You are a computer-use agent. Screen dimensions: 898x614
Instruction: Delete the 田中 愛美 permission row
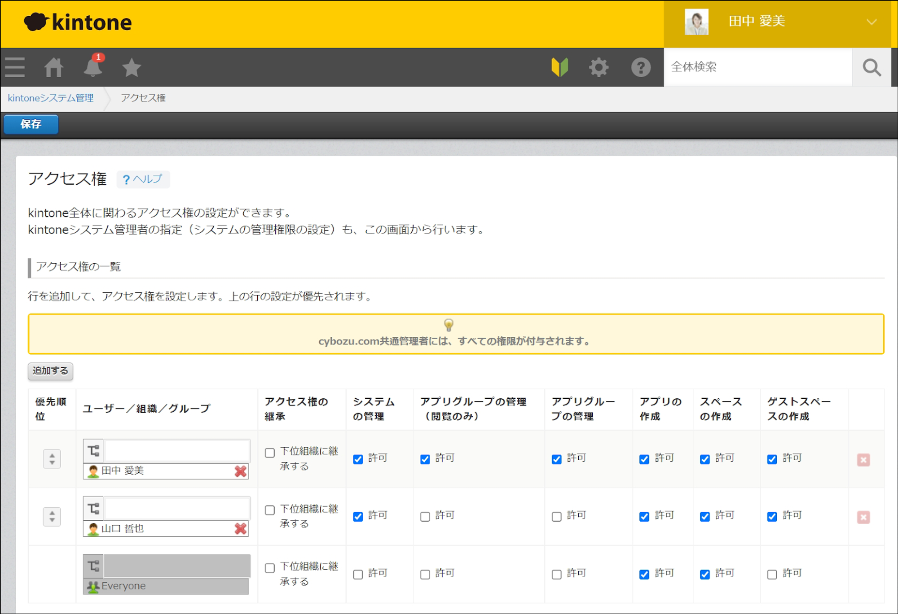point(863,460)
